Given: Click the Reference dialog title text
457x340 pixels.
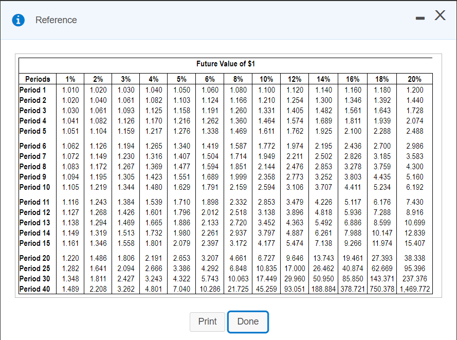Looking at the screenshot, I should tap(56, 20).
